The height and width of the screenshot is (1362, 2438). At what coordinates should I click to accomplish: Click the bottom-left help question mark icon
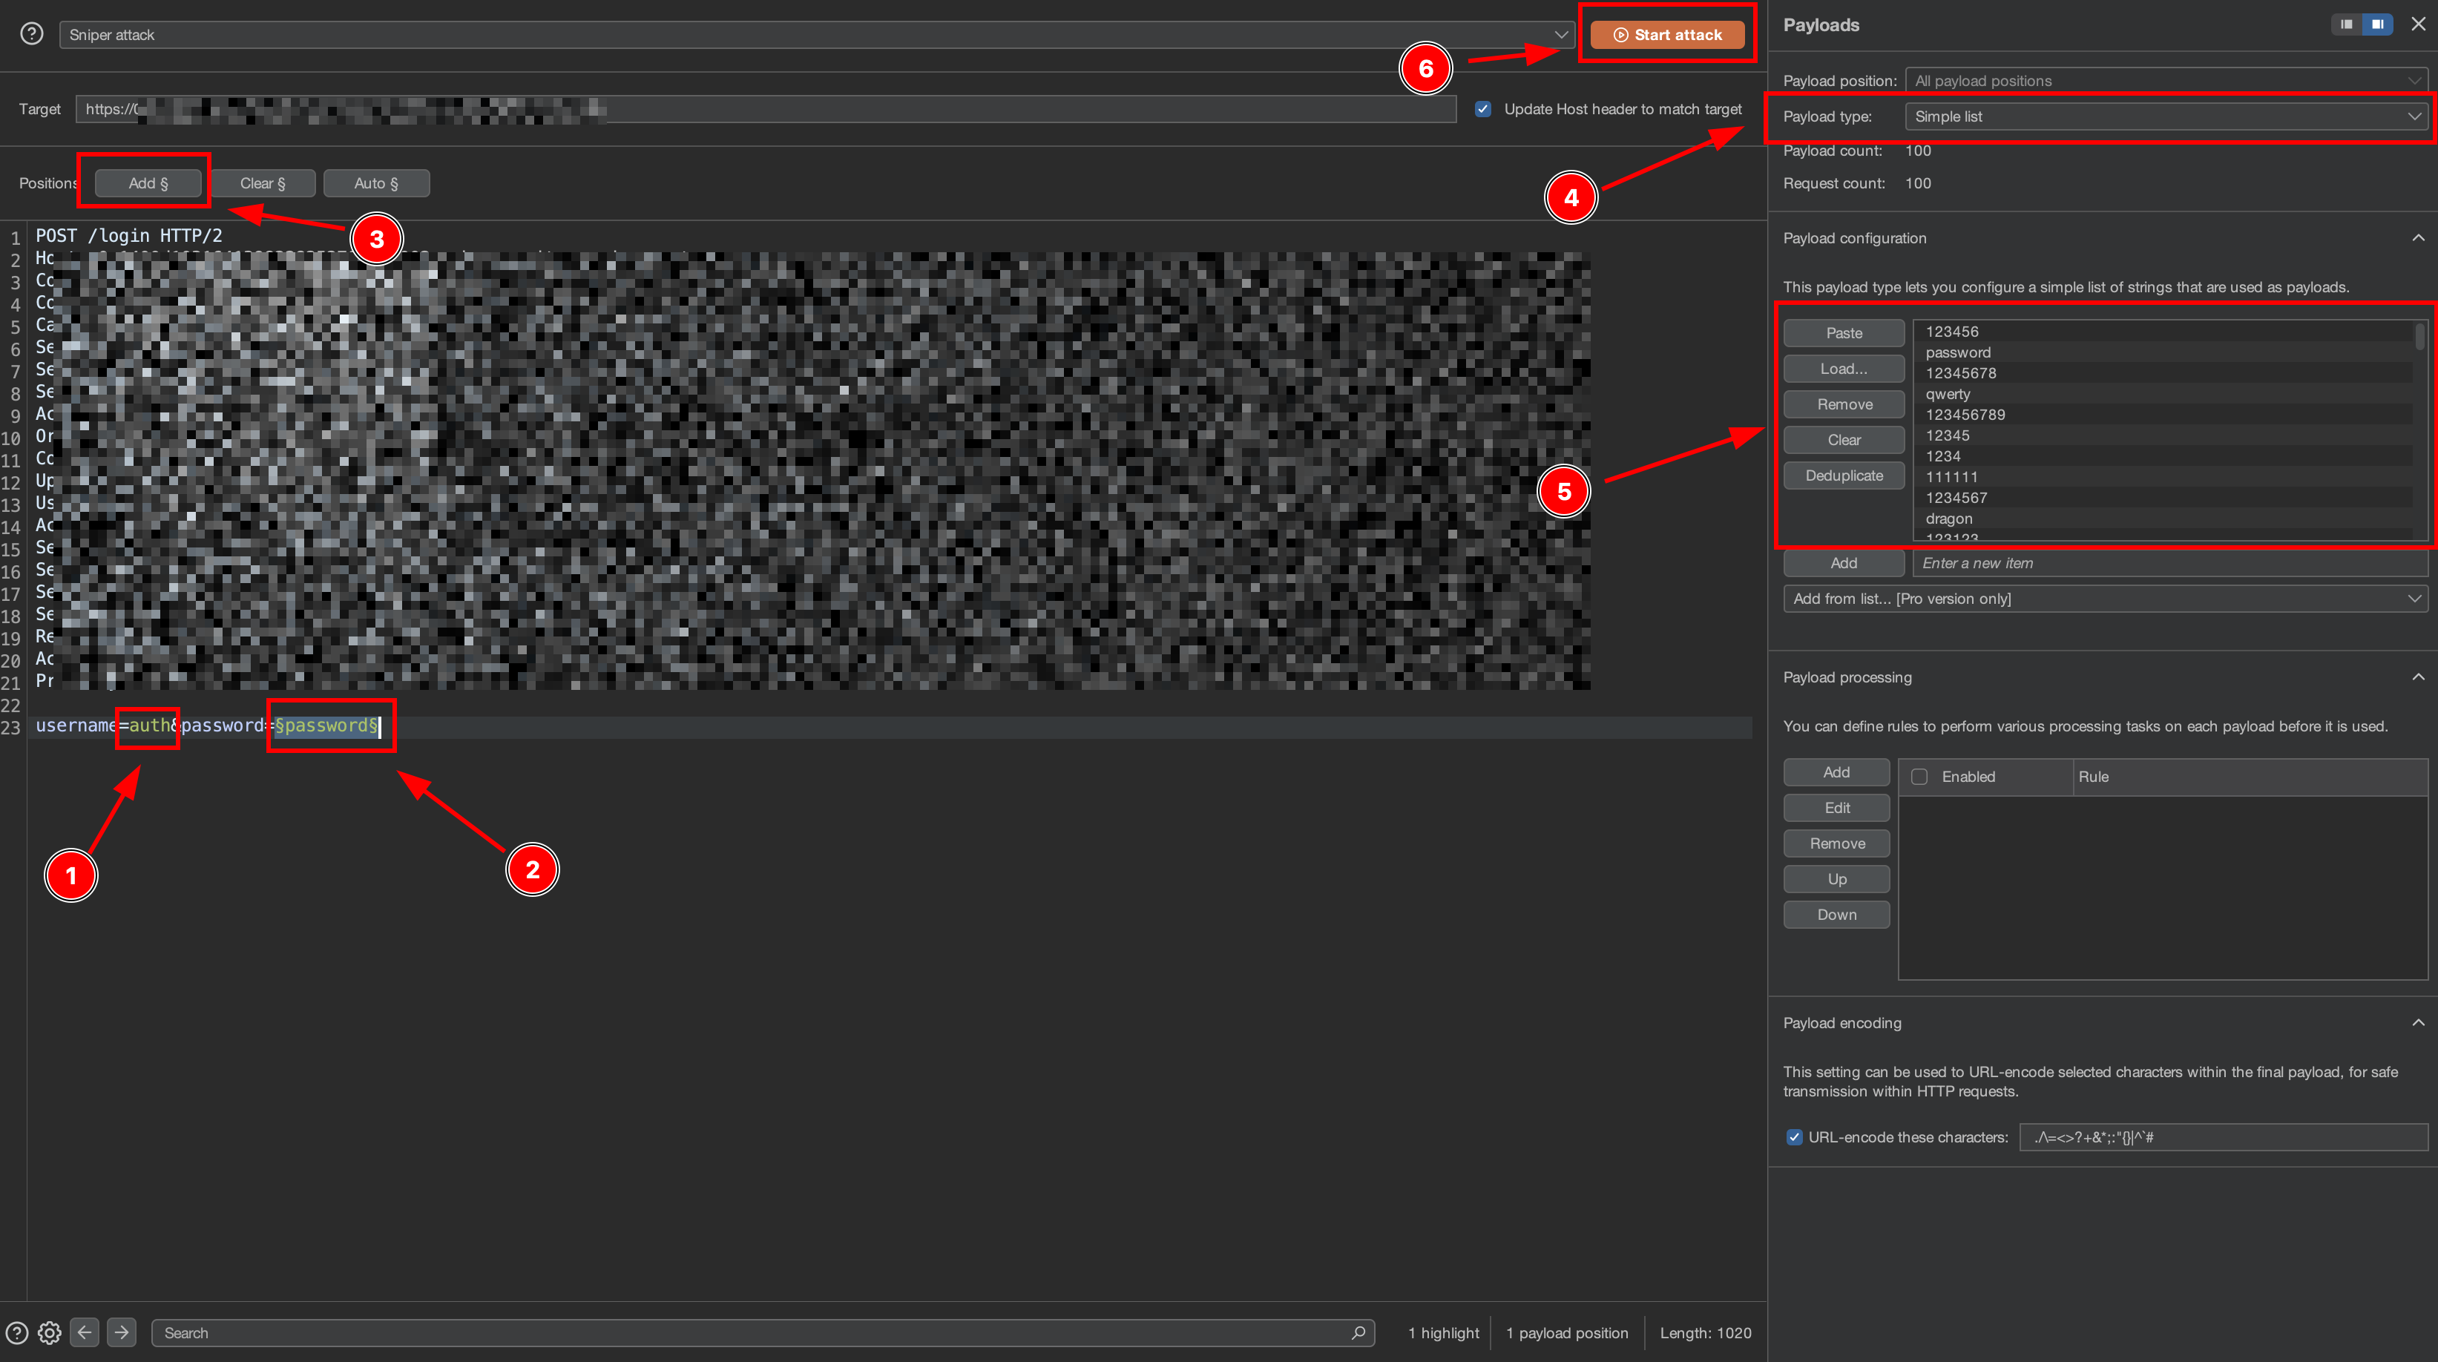(16, 1332)
